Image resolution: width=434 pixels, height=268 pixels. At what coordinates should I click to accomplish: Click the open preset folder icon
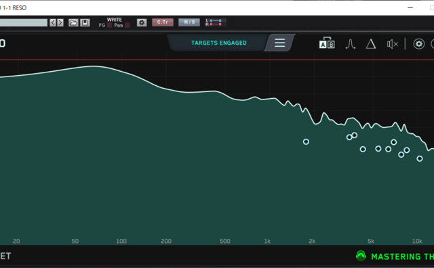click(73, 22)
